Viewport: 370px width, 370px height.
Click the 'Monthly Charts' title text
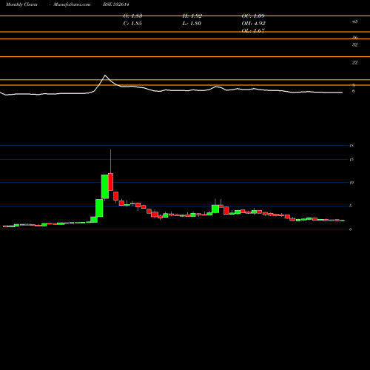click(x=21, y=4)
